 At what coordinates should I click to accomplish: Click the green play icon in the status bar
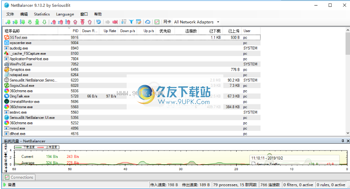[4, 185]
